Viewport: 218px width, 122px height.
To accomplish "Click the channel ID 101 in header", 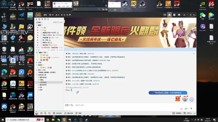I will [x=52, y=15].
